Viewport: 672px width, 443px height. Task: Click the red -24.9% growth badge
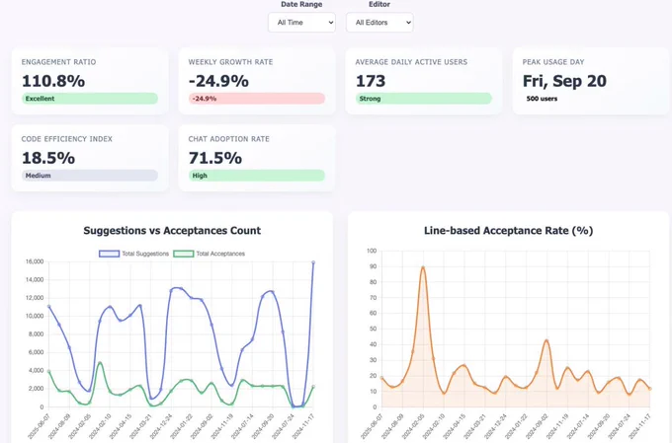[x=256, y=99]
